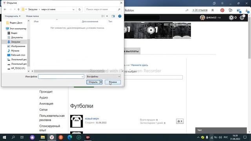Open view options dropdown arrow

point(107,16)
